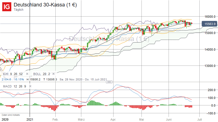Click the Täglich timeframe label
Image resolution: width=218 pixels, height=122 pixels.
click(x=18, y=10)
